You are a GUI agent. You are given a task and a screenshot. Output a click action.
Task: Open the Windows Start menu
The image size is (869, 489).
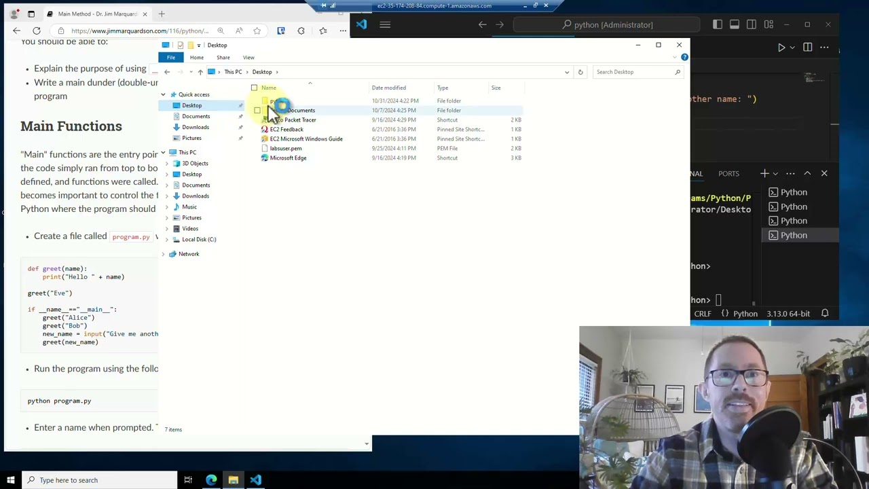(10, 480)
